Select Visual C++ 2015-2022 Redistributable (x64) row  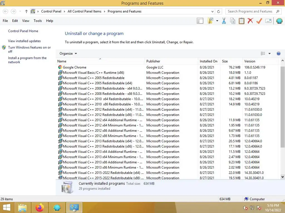click(x=168, y=173)
